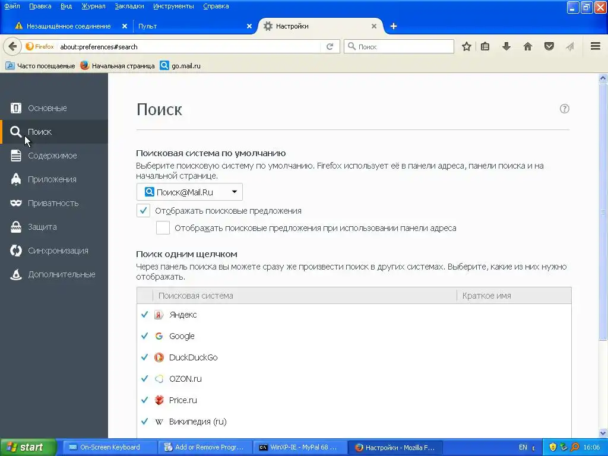Click the Firefox identity icon in address bar
The height and width of the screenshot is (456, 608).
pyautogui.click(x=40, y=46)
